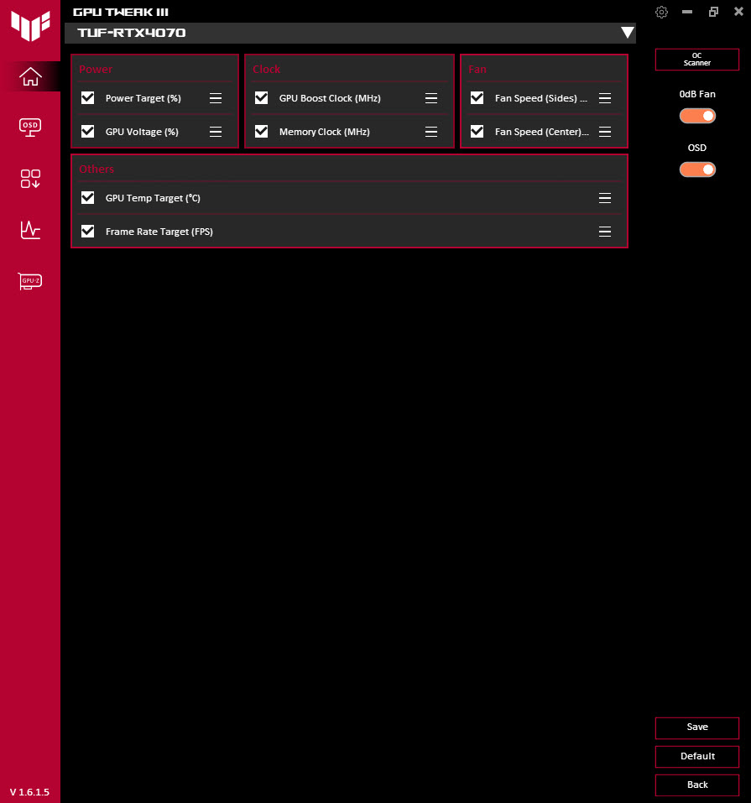The width and height of the screenshot is (751, 803).
Task: Click the Save button
Action: (x=696, y=727)
